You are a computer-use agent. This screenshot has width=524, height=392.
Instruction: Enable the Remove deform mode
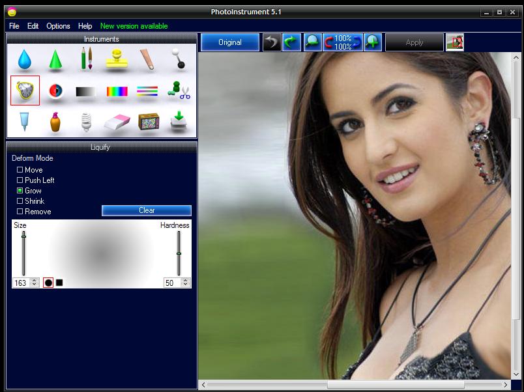click(20, 212)
